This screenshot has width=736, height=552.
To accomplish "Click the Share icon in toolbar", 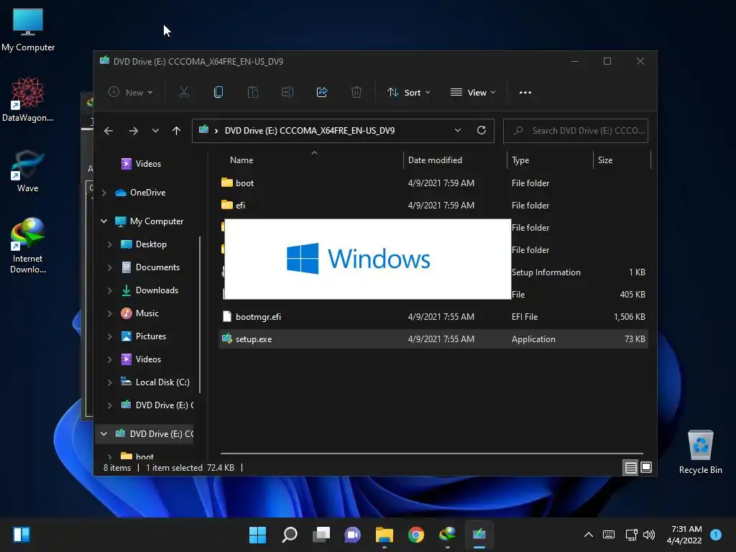I will coord(322,93).
